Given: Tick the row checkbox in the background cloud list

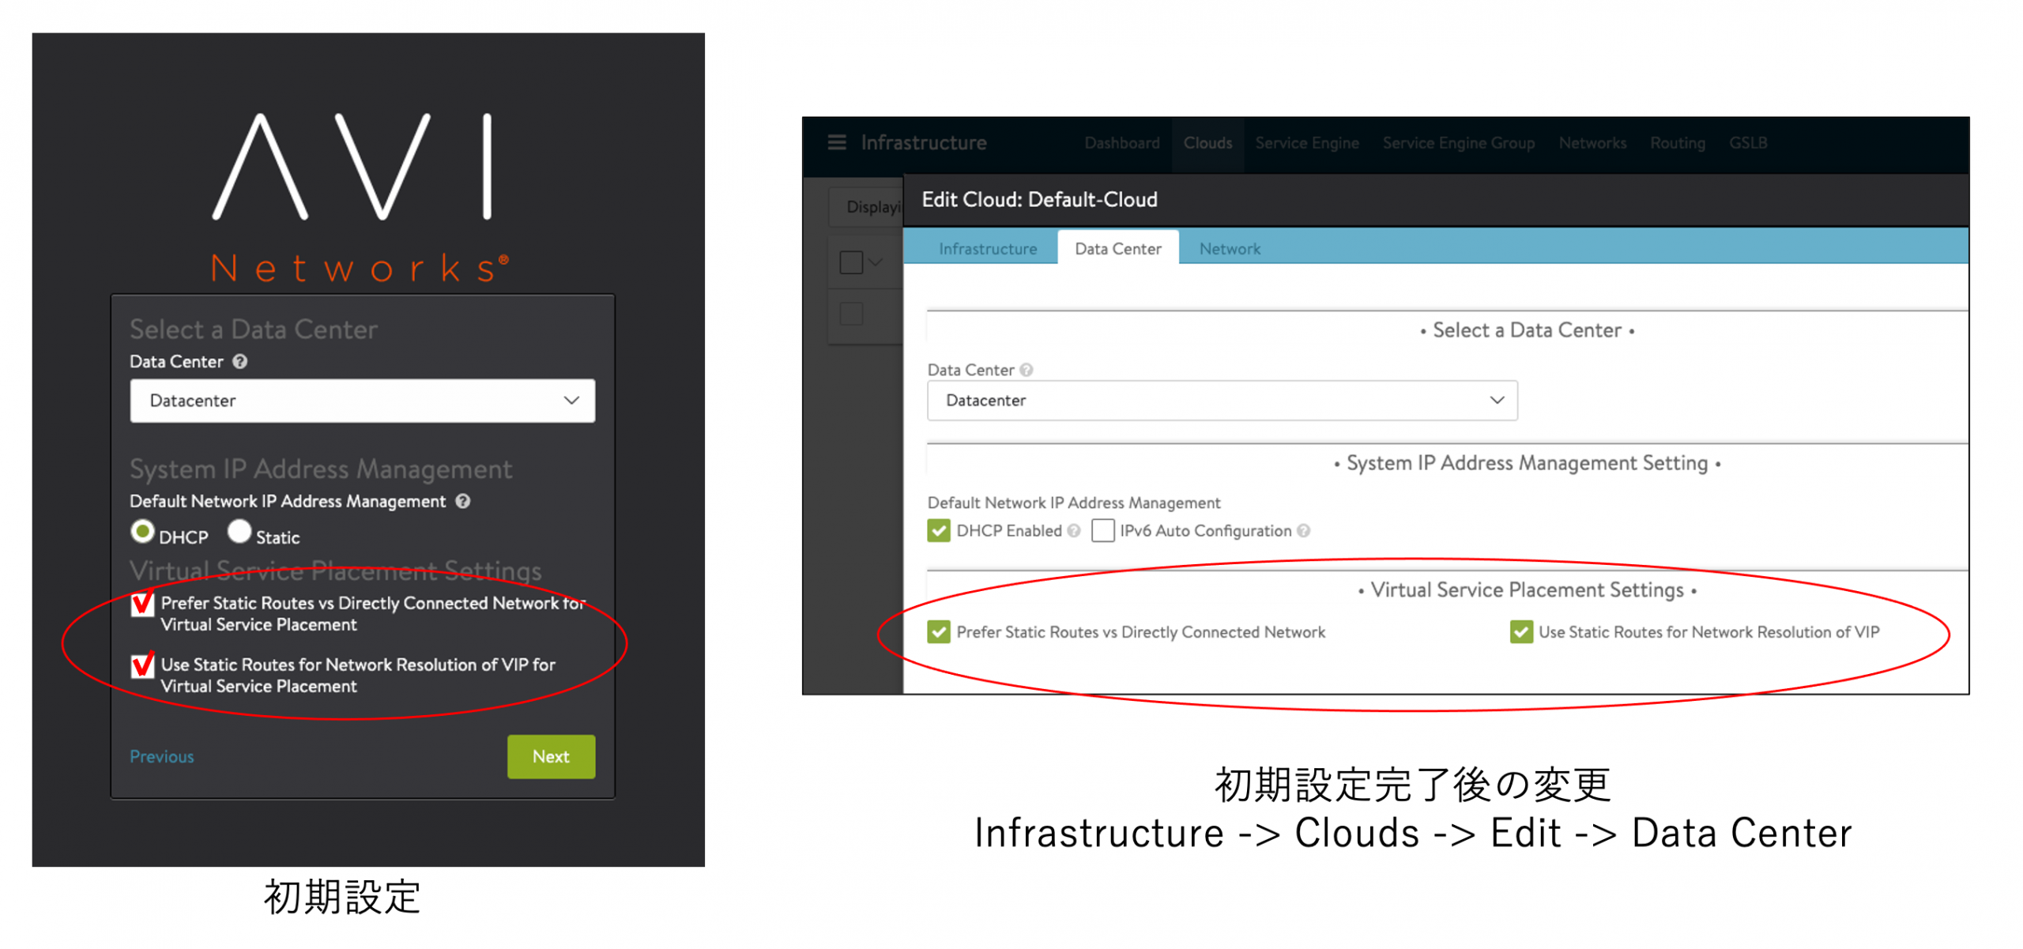Looking at the screenshot, I should (851, 314).
